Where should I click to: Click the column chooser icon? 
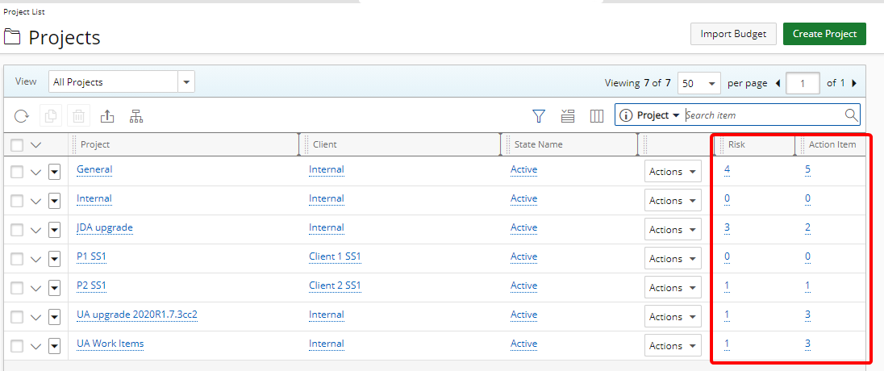(597, 116)
